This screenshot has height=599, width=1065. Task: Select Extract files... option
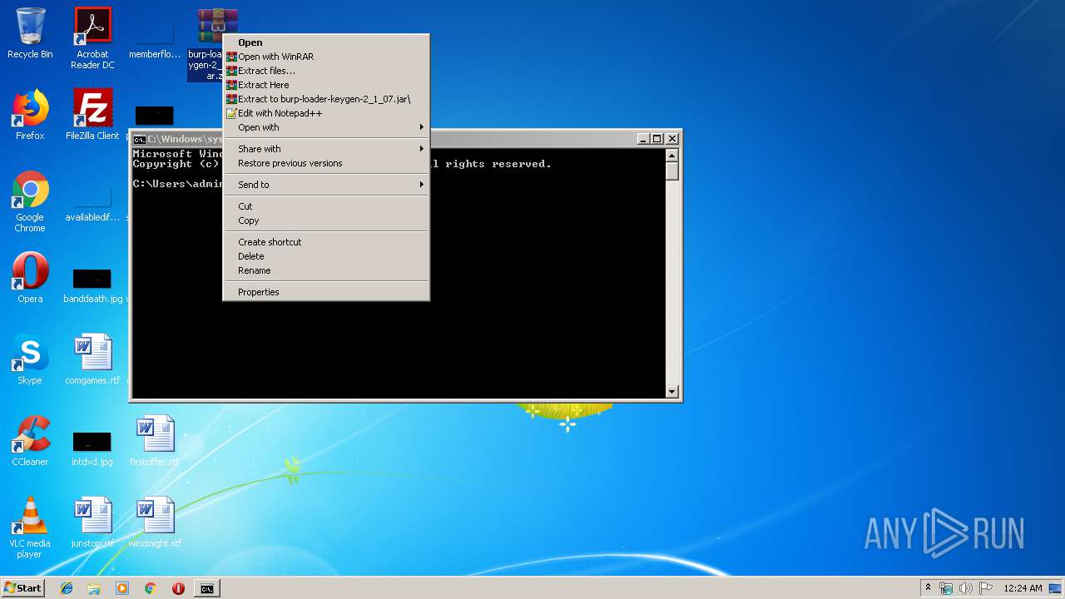(326, 71)
